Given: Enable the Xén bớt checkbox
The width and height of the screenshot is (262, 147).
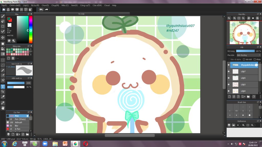Looking at the screenshot, I should 244,59.
